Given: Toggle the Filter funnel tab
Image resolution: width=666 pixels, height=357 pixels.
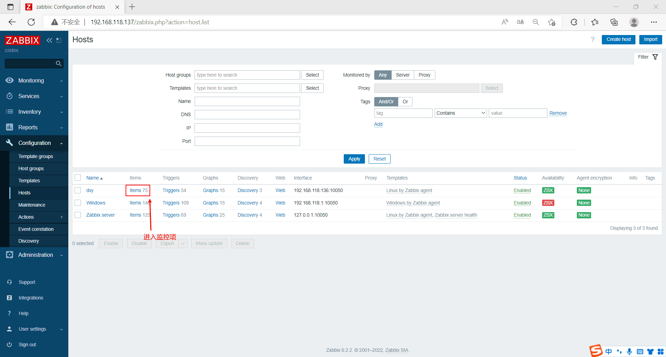Looking at the screenshot, I should pyautogui.click(x=648, y=57).
